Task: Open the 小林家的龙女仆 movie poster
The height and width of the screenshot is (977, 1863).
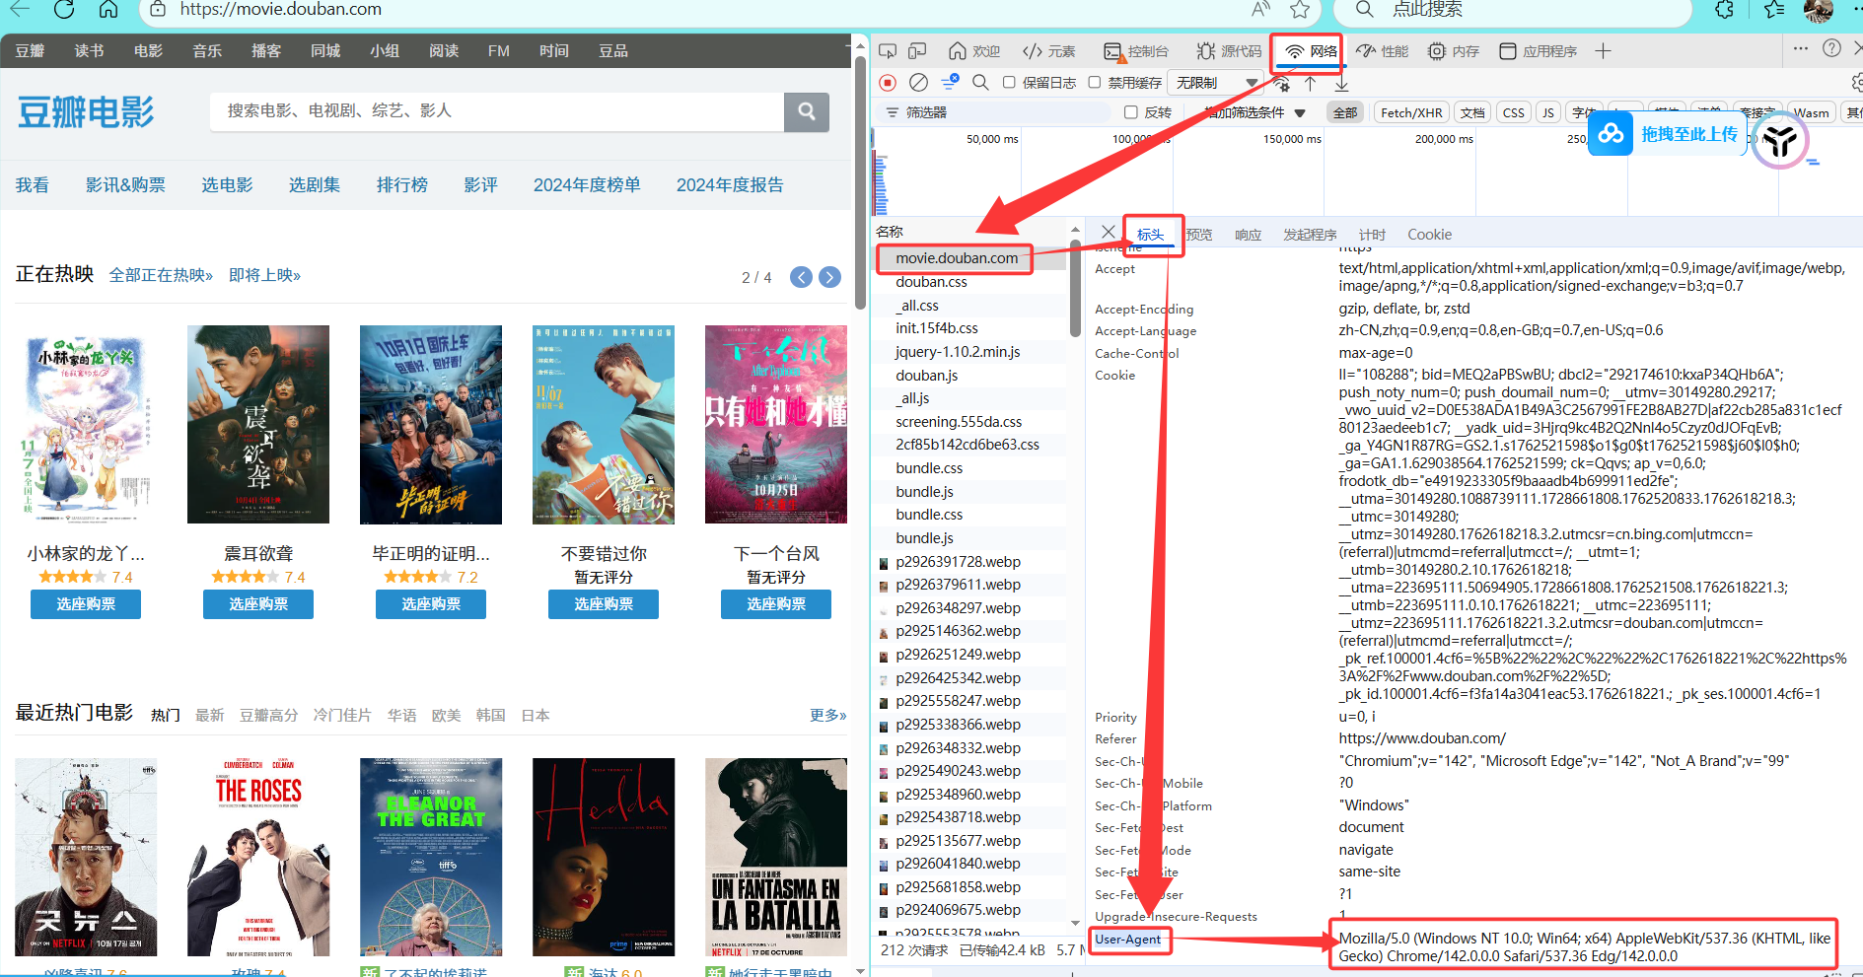Action: [x=86, y=424]
